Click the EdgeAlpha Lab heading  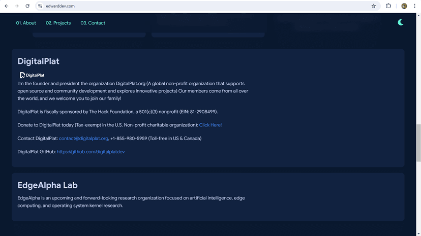click(47, 185)
